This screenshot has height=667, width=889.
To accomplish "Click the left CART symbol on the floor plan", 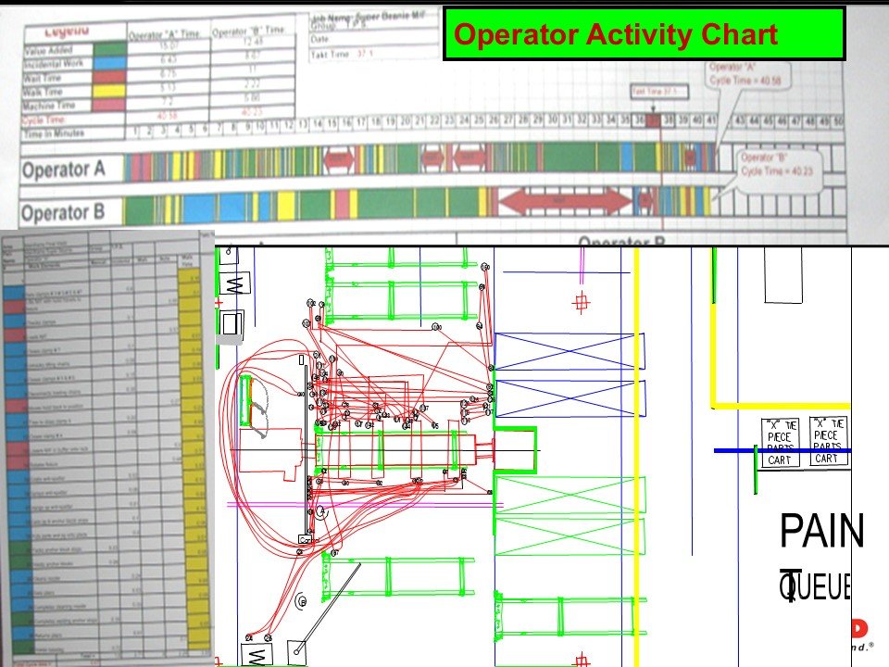I will tap(781, 459).
